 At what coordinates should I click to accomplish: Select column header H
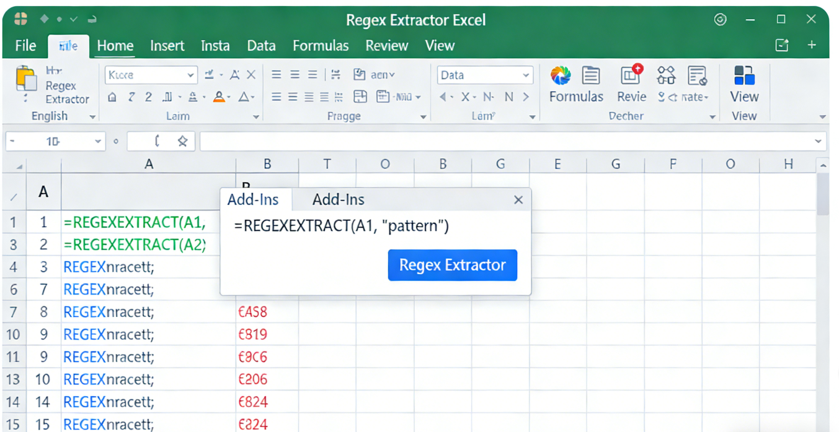tap(788, 164)
